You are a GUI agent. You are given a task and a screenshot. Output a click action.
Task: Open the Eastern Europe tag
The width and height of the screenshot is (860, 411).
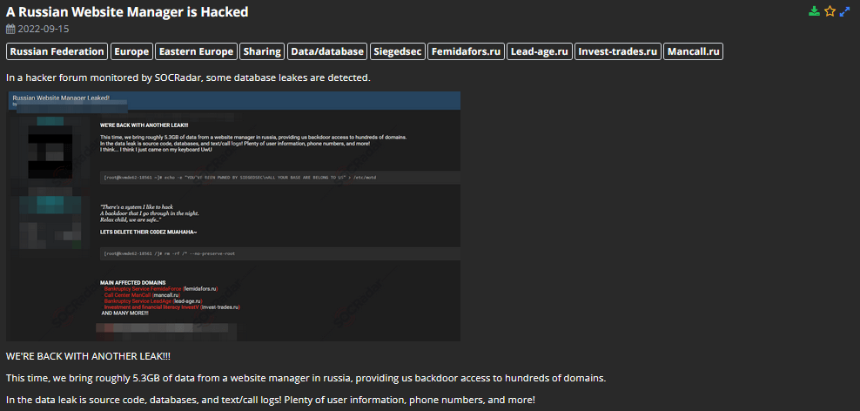click(197, 51)
